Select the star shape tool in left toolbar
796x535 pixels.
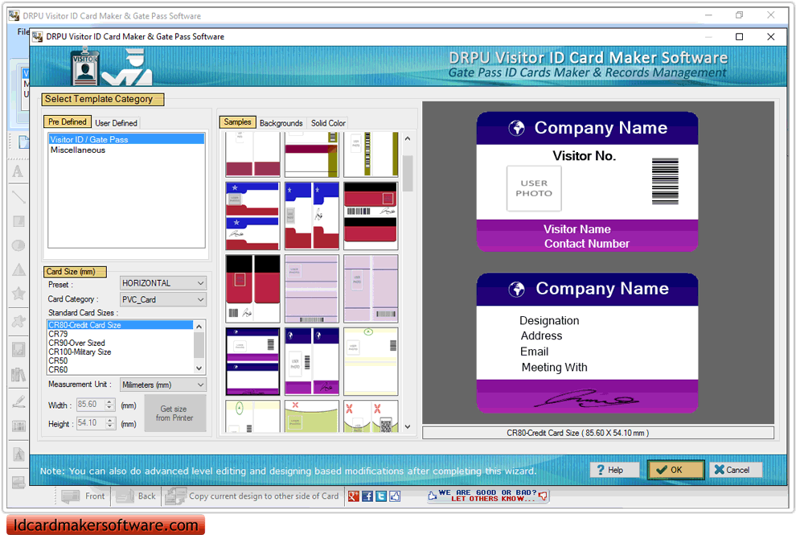[18, 294]
